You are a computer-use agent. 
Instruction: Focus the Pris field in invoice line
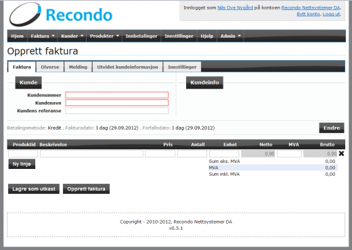(160, 154)
